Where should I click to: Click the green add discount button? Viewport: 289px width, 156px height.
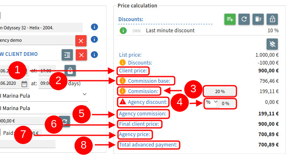230,19
